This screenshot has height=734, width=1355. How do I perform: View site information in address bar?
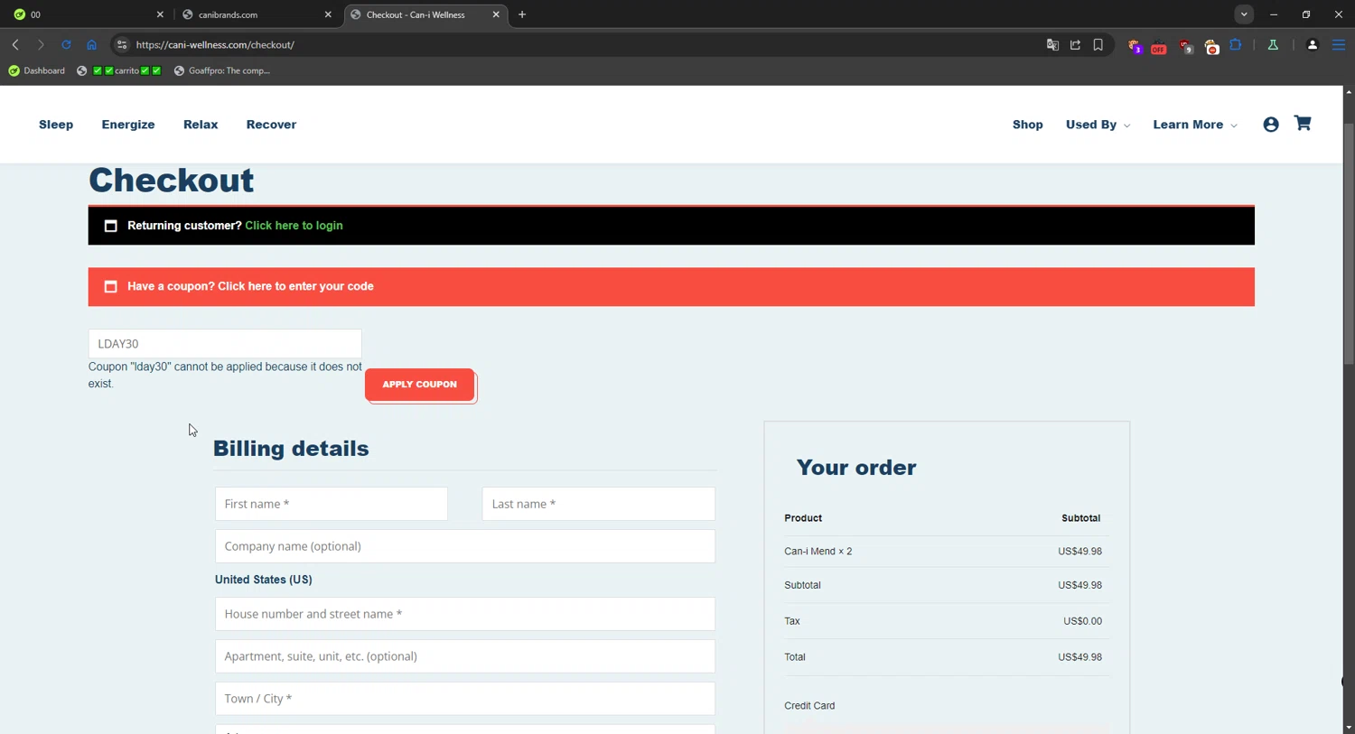click(x=122, y=44)
